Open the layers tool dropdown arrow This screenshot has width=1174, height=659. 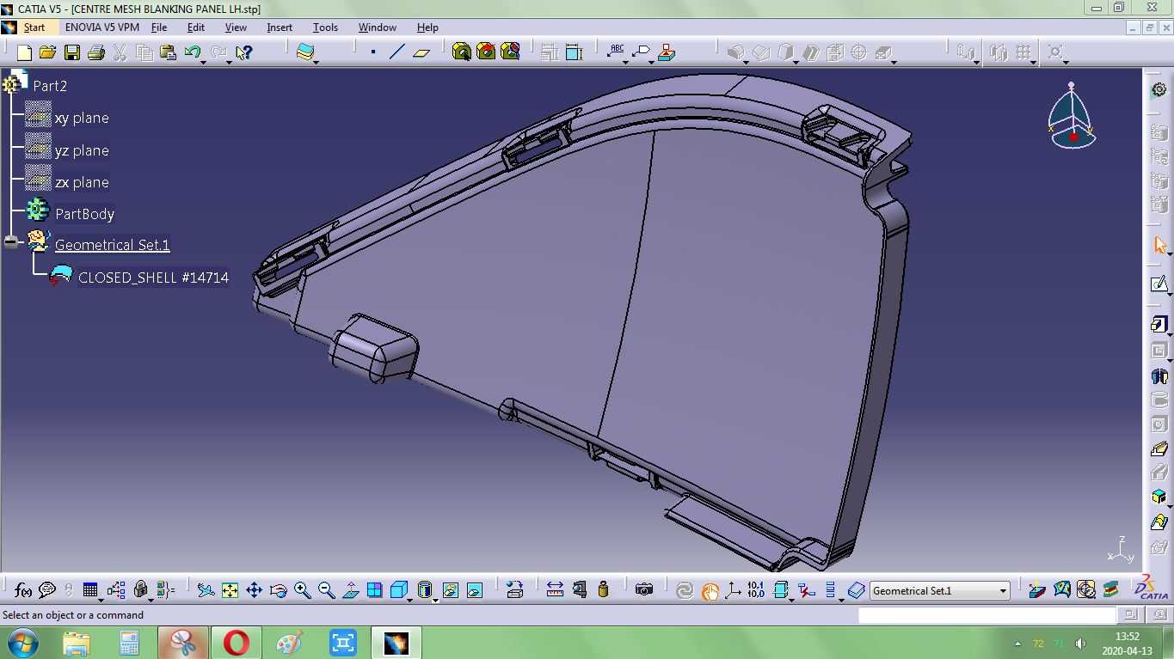(316, 61)
